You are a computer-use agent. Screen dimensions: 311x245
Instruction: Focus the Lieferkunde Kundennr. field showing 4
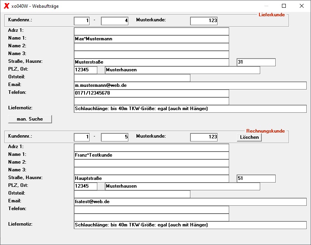[115, 21]
